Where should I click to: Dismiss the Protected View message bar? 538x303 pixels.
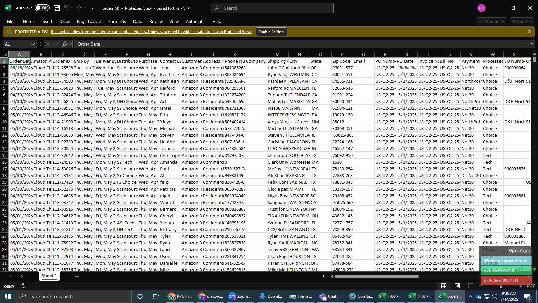click(x=530, y=32)
